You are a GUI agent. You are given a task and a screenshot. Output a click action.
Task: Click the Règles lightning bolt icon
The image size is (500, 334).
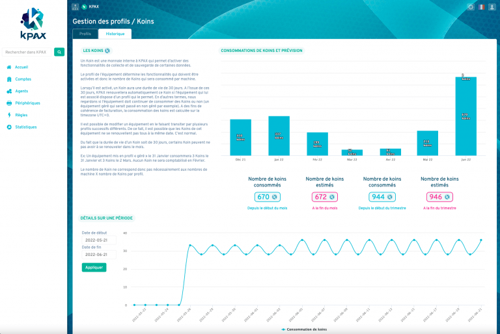pos(8,115)
